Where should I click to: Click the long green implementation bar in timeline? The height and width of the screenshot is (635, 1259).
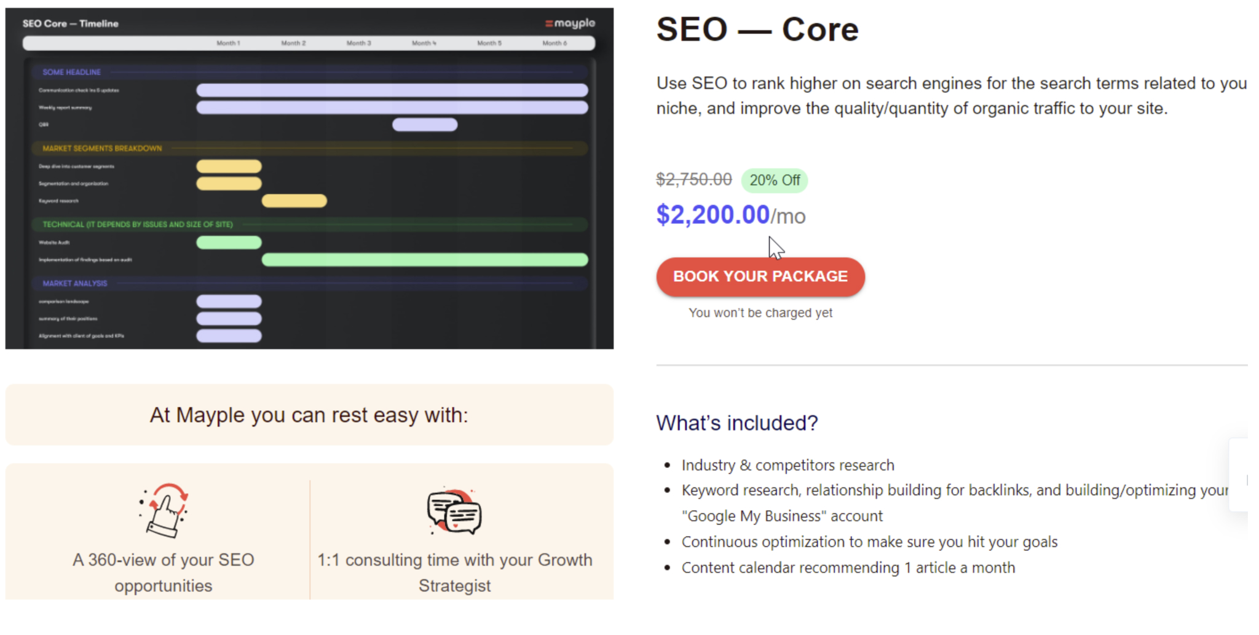click(425, 260)
